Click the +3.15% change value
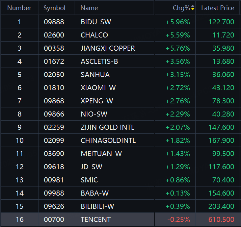Image resolution: width=241 pixels, height=227 pixels. pos(178,75)
